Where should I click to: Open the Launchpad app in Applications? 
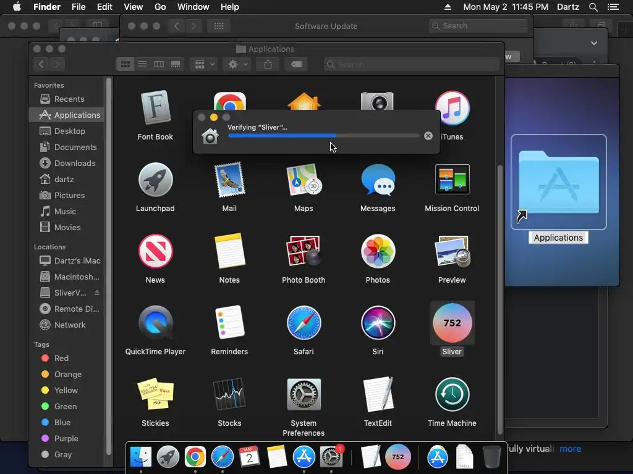tap(155, 180)
